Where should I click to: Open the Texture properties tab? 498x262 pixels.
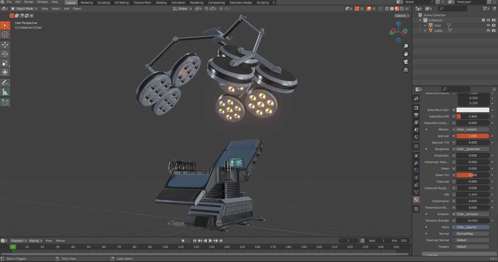pos(416,209)
